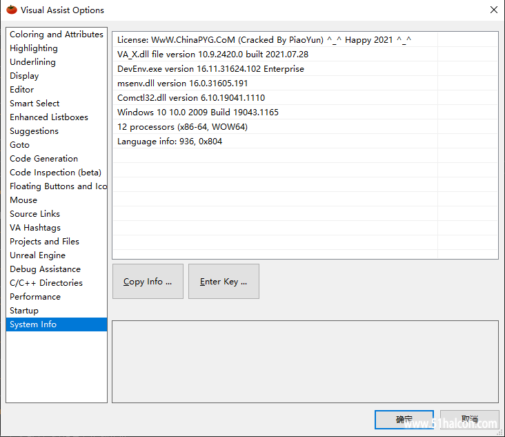This screenshot has width=505, height=437.
Task: Go to VA Hashtags settings
Action: pyautogui.click(x=57, y=228)
